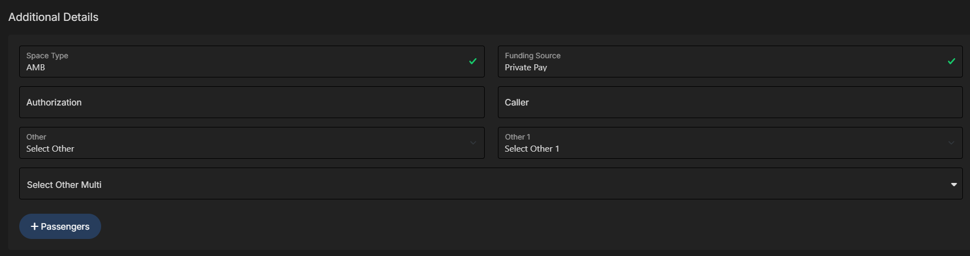Click the caret arrow of Select Other Multi

pos(954,185)
